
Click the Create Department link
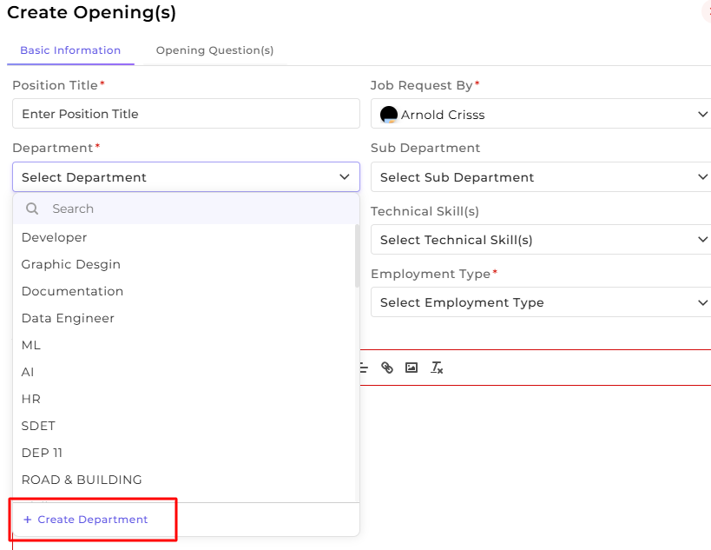tap(86, 520)
